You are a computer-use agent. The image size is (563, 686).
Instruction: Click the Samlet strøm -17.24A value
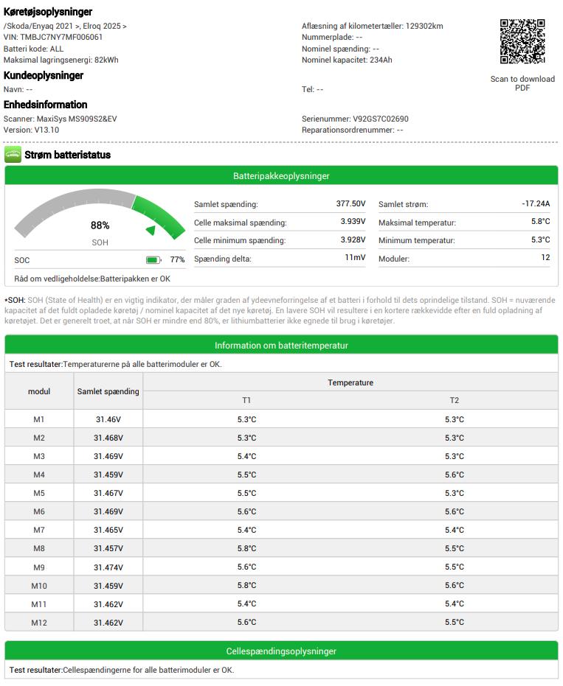(536, 204)
